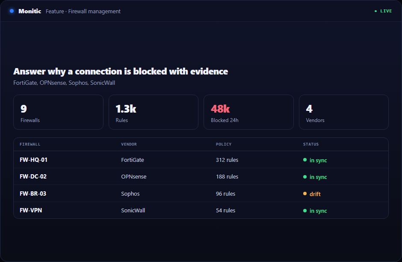Click the heading 'Answer why a connection is blocked'
Viewport: 402px width, 262px height.
pos(121,71)
